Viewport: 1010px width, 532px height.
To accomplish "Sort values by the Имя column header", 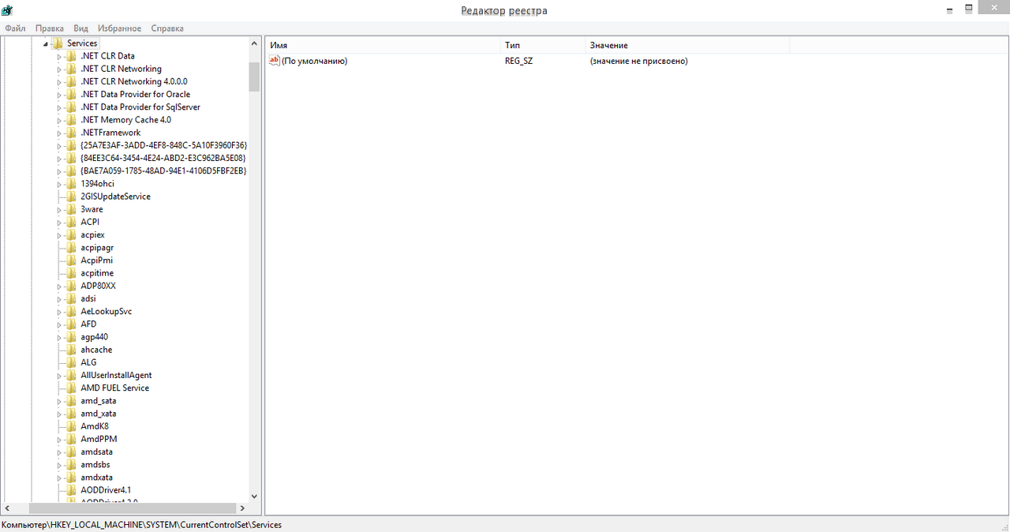I will (383, 46).
